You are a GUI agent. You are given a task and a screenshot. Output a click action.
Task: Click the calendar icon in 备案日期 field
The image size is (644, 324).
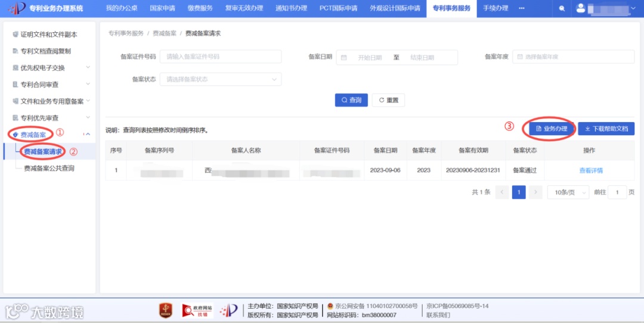coord(344,58)
